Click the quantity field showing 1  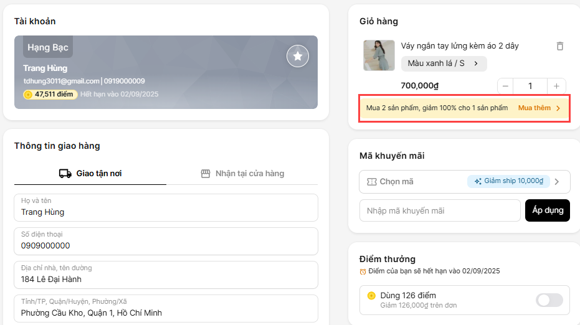coord(530,86)
